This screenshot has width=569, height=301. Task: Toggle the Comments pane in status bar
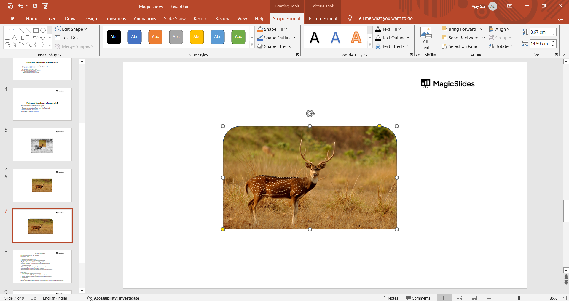(418, 298)
